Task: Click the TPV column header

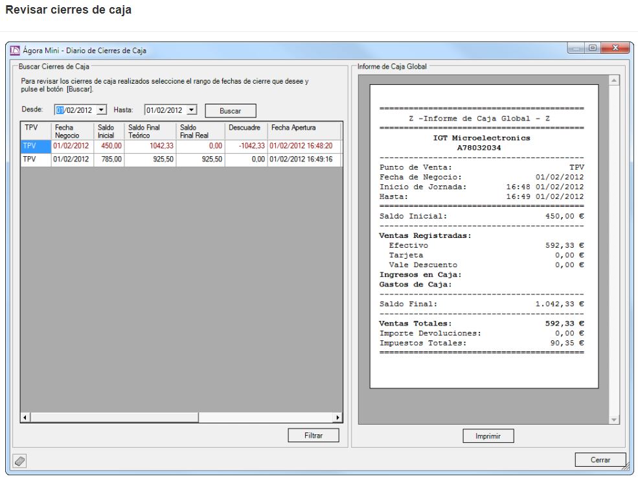Action: pos(36,131)
